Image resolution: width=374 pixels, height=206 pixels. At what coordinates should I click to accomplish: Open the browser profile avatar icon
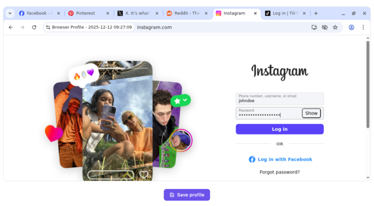coord(352,27)
